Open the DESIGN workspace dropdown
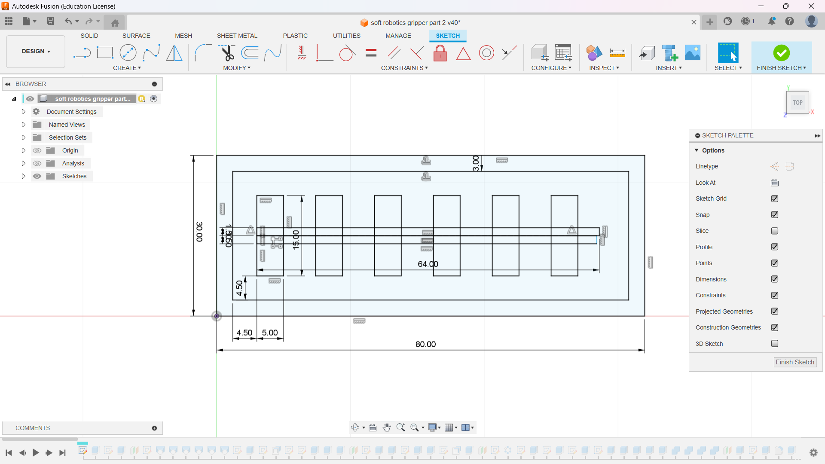The height and width of the screenshot is (464, 825). point(36,51)
